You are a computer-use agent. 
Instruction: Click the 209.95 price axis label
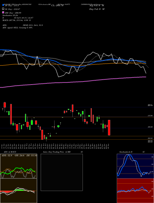(x=150, y=127)
